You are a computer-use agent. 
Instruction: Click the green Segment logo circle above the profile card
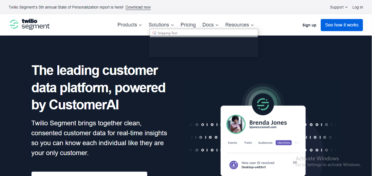[x=263, y=104]
